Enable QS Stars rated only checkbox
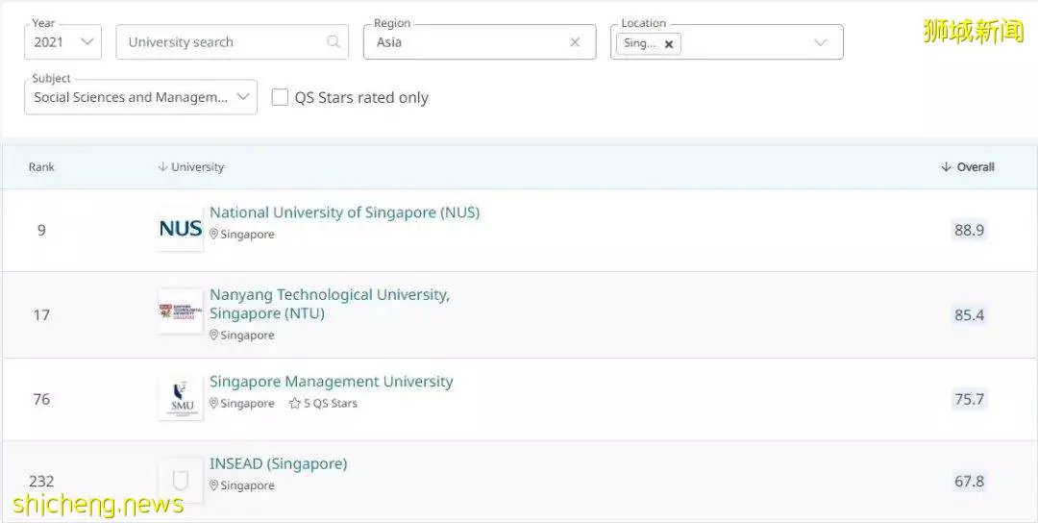The height and width of the screenshot is (523, 1038). (x=280, y=97)
